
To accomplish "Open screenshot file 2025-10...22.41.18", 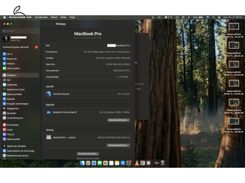I will coord(234,30).
